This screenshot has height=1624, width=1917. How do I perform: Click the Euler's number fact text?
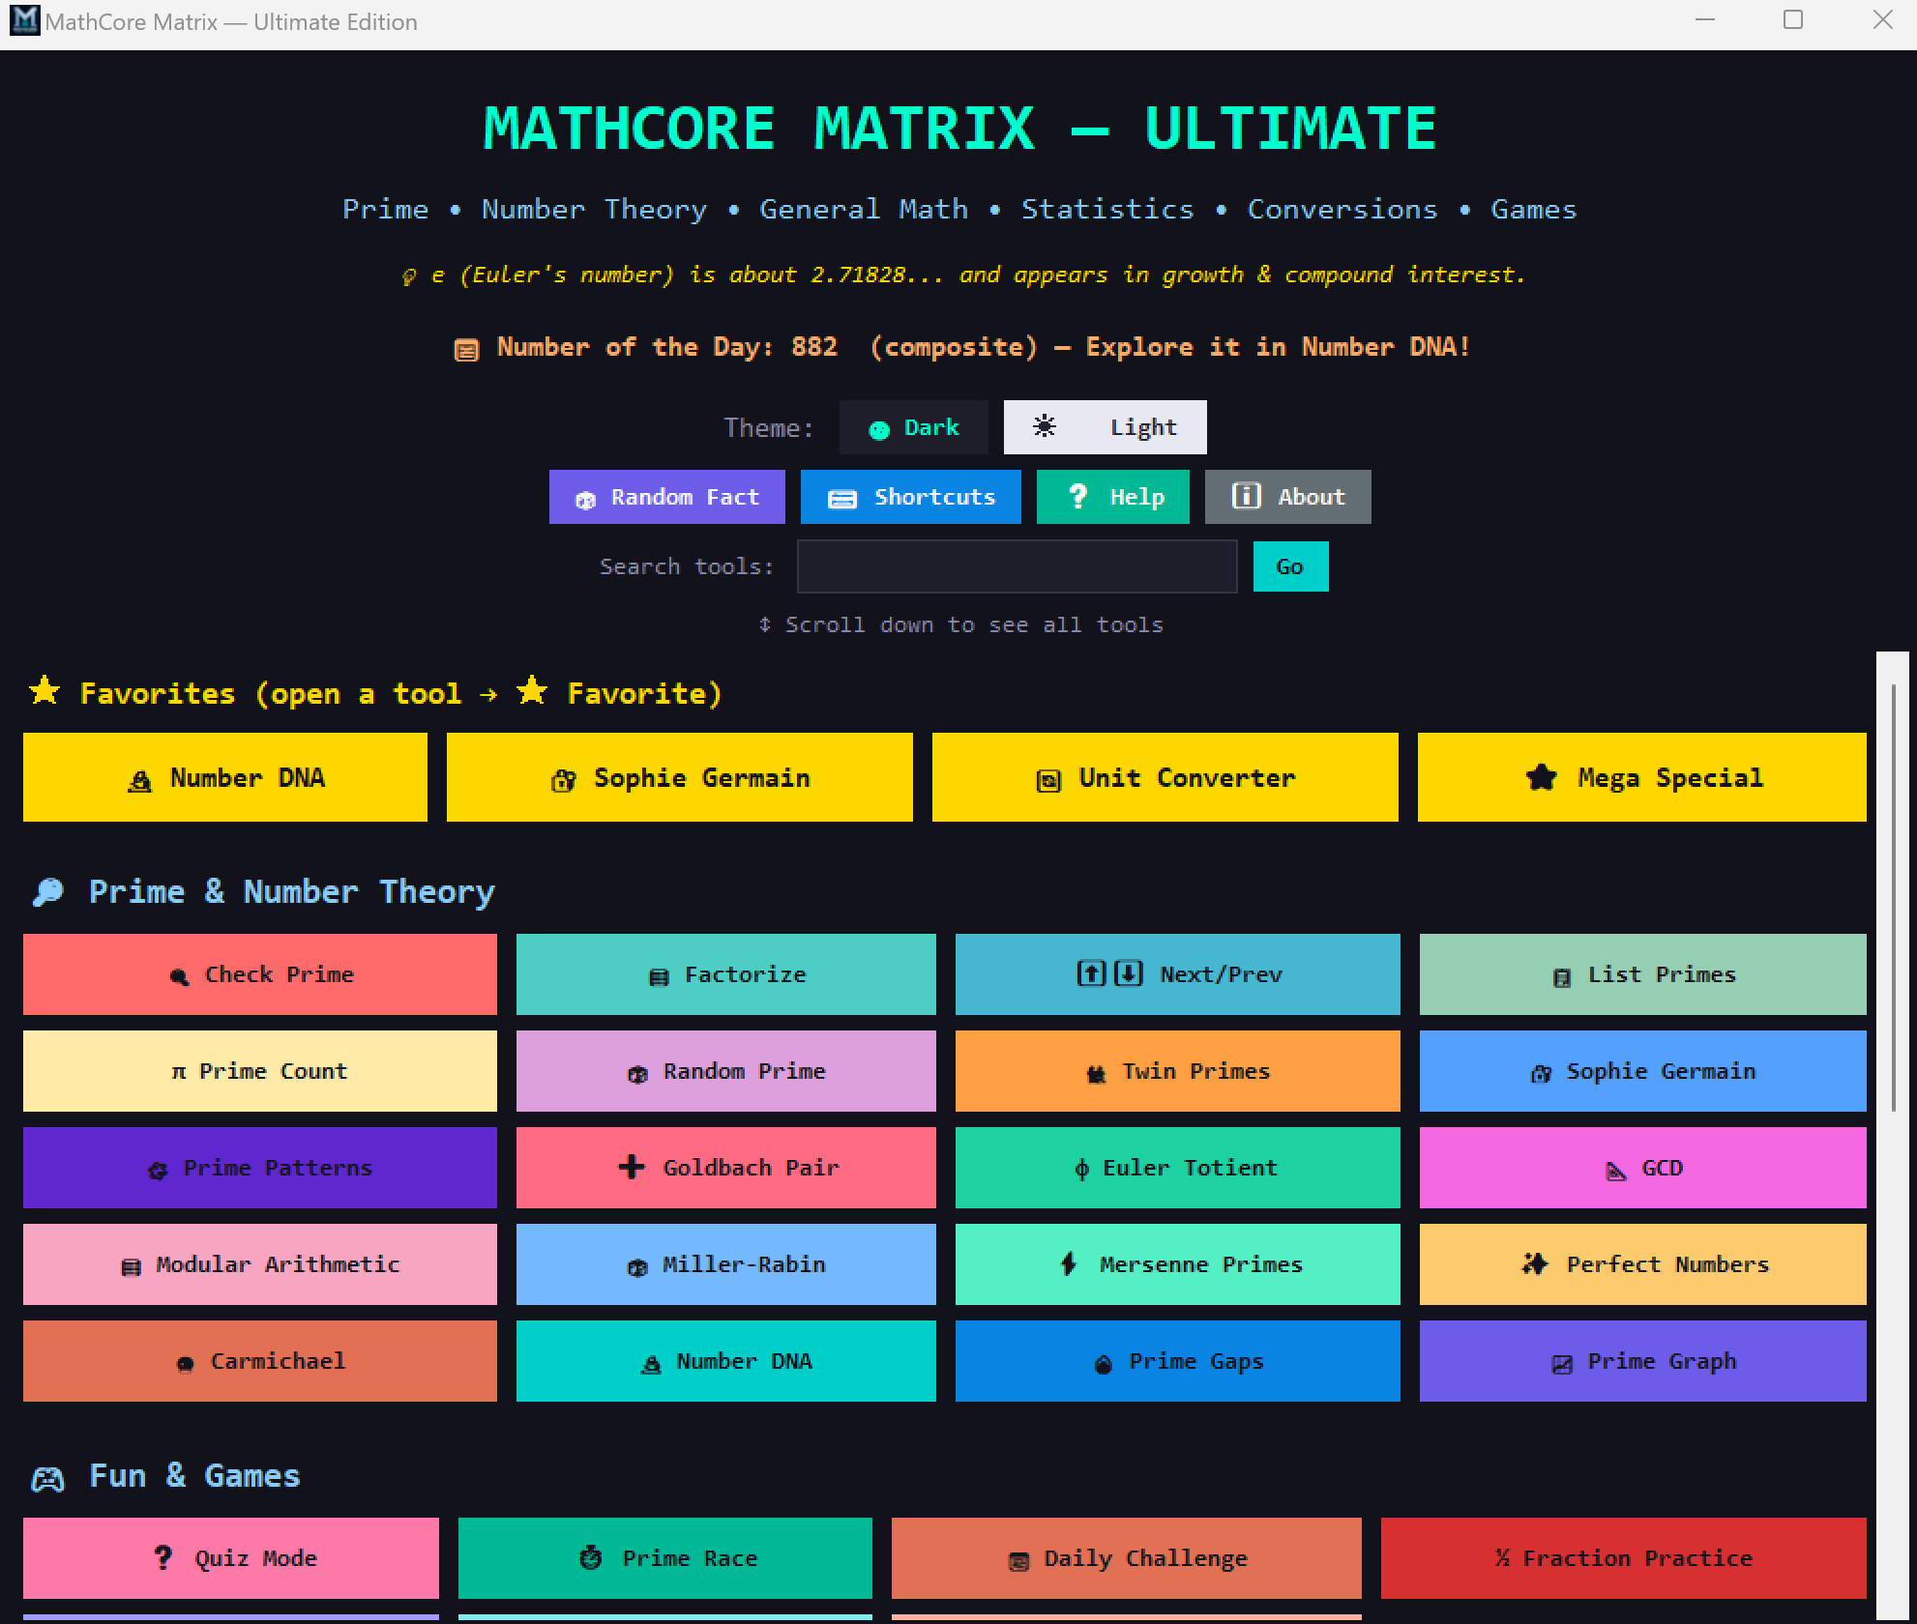coord(978,275)
